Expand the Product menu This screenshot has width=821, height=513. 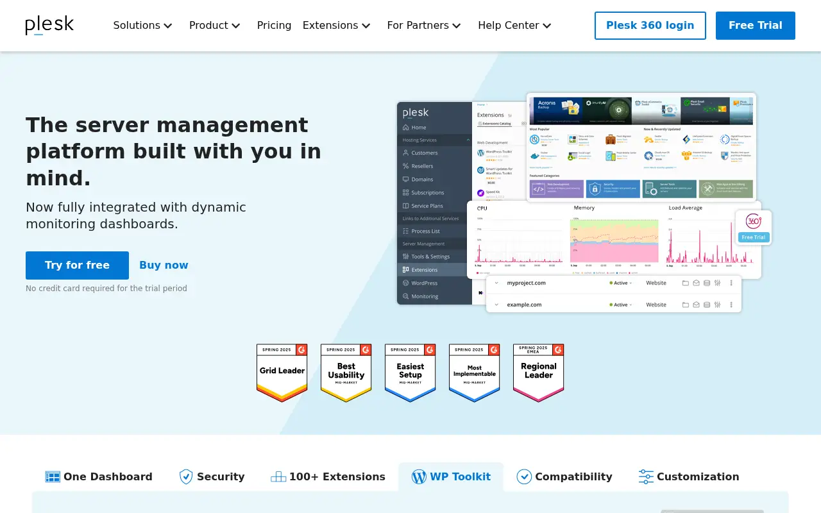tap(214, 26)
